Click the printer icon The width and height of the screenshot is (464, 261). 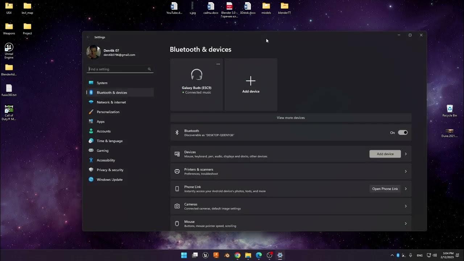177,171
